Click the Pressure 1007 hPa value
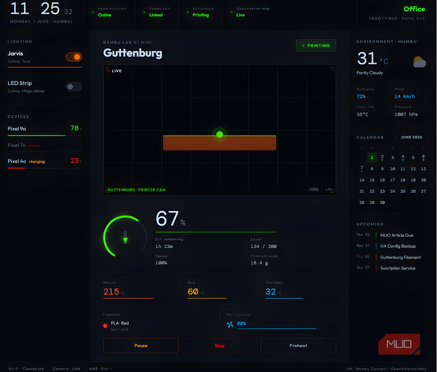The width and height of the screenshot is (437, 372). [406, 114]
